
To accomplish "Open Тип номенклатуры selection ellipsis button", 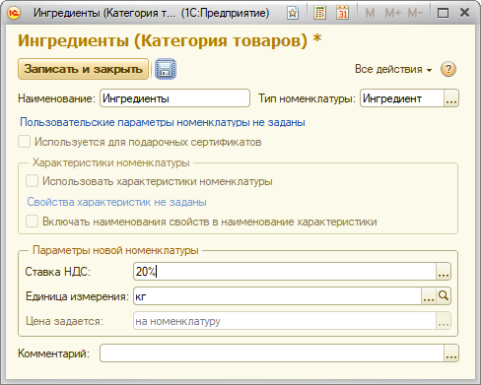I will [451, 98].
